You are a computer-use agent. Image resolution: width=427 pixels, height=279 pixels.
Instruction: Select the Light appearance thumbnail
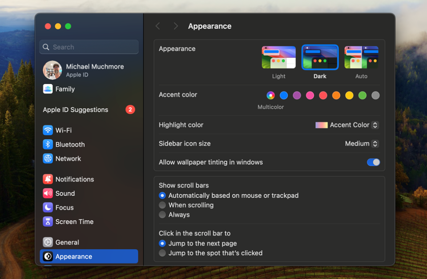coord(278,57)
